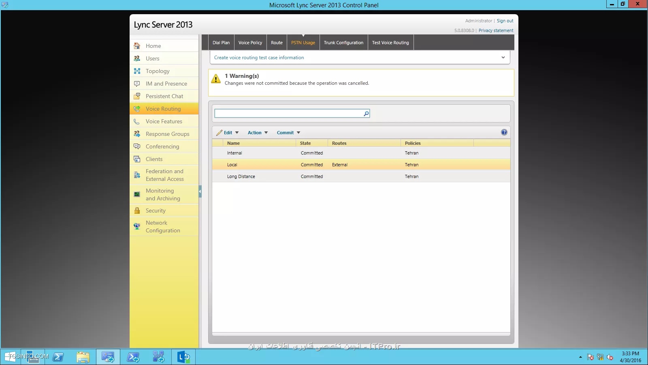Click the Voice Routing icon

pyautogui.click(x=137, y=109)
